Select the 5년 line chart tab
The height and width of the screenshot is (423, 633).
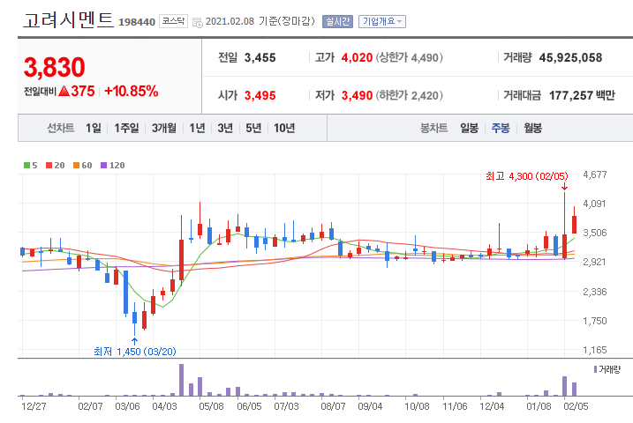[x=253, y=128]
